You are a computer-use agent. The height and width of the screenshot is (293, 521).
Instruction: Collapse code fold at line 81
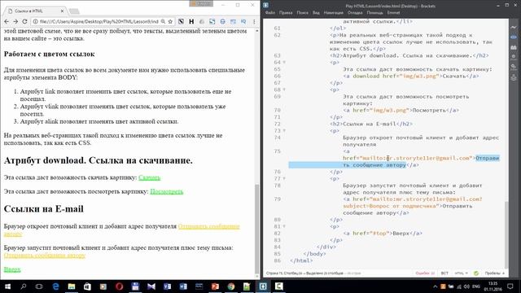tap(284, 226)
